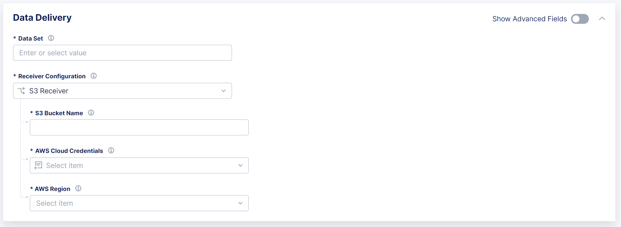Click inside the Data Set input field
This screenshot has width=621, height=227.
pyautogui.click(x=122, y=53)
